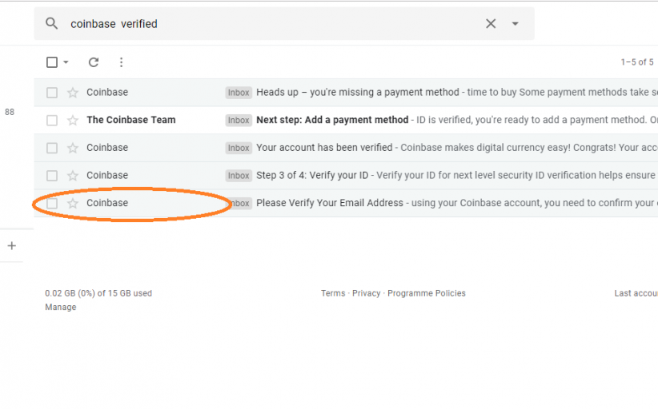Refresh the email list

[x=94, y=62]
